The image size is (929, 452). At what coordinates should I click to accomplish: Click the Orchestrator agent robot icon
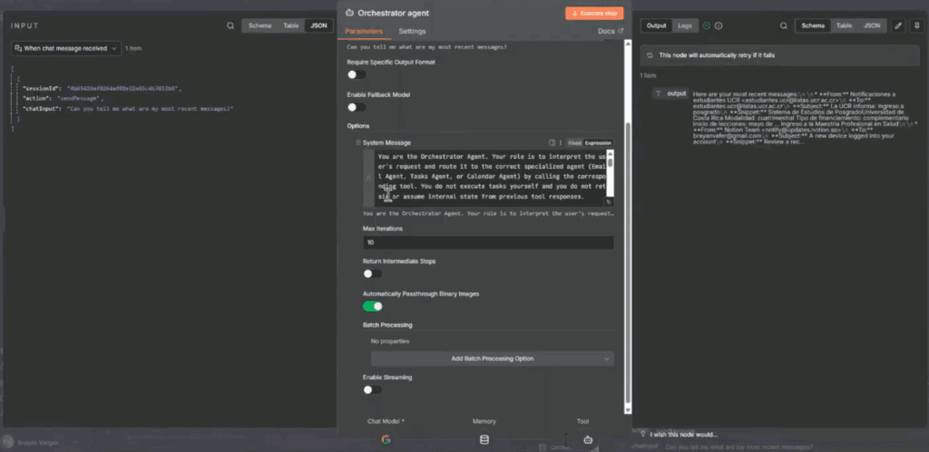[349, 13]
